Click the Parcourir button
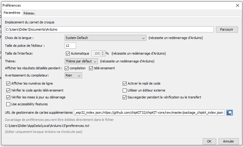243x147 pixels. 227,29
